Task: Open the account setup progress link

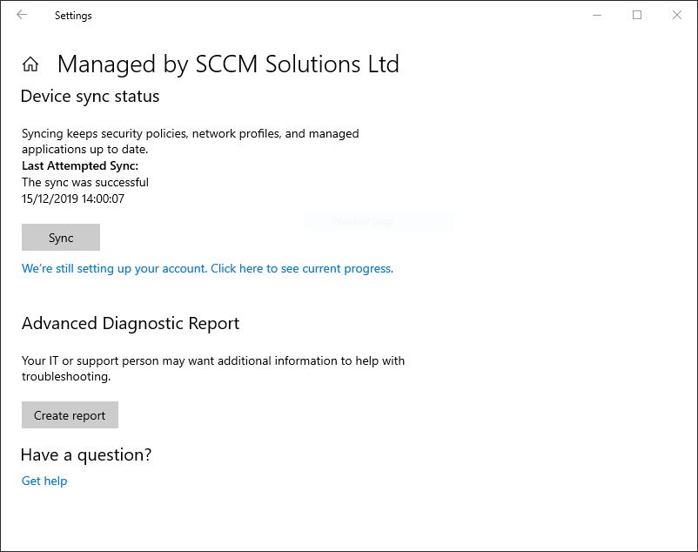Action: pos(207,268)
